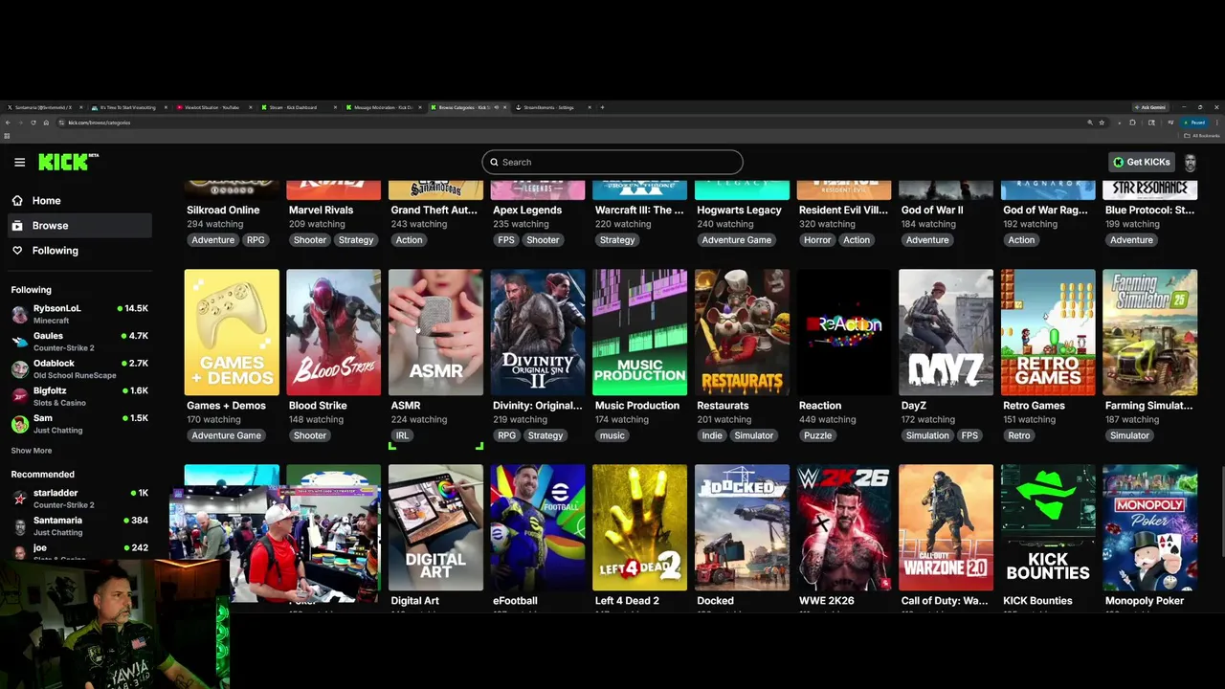Open the All Bookmarks folder
Image resolution: width=1225 pixels, height=689 pixels.
(x=1203, y=135)
